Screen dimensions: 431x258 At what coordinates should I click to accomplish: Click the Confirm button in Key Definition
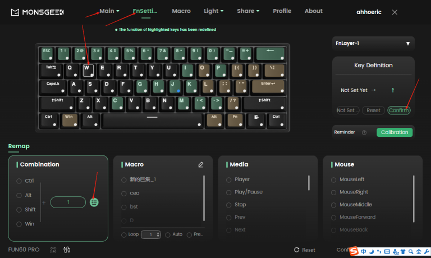point(398,110)
